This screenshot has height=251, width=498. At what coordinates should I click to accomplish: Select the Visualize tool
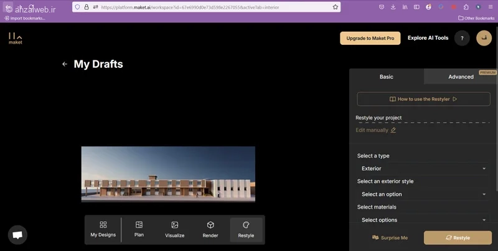[x=175, y=230]
